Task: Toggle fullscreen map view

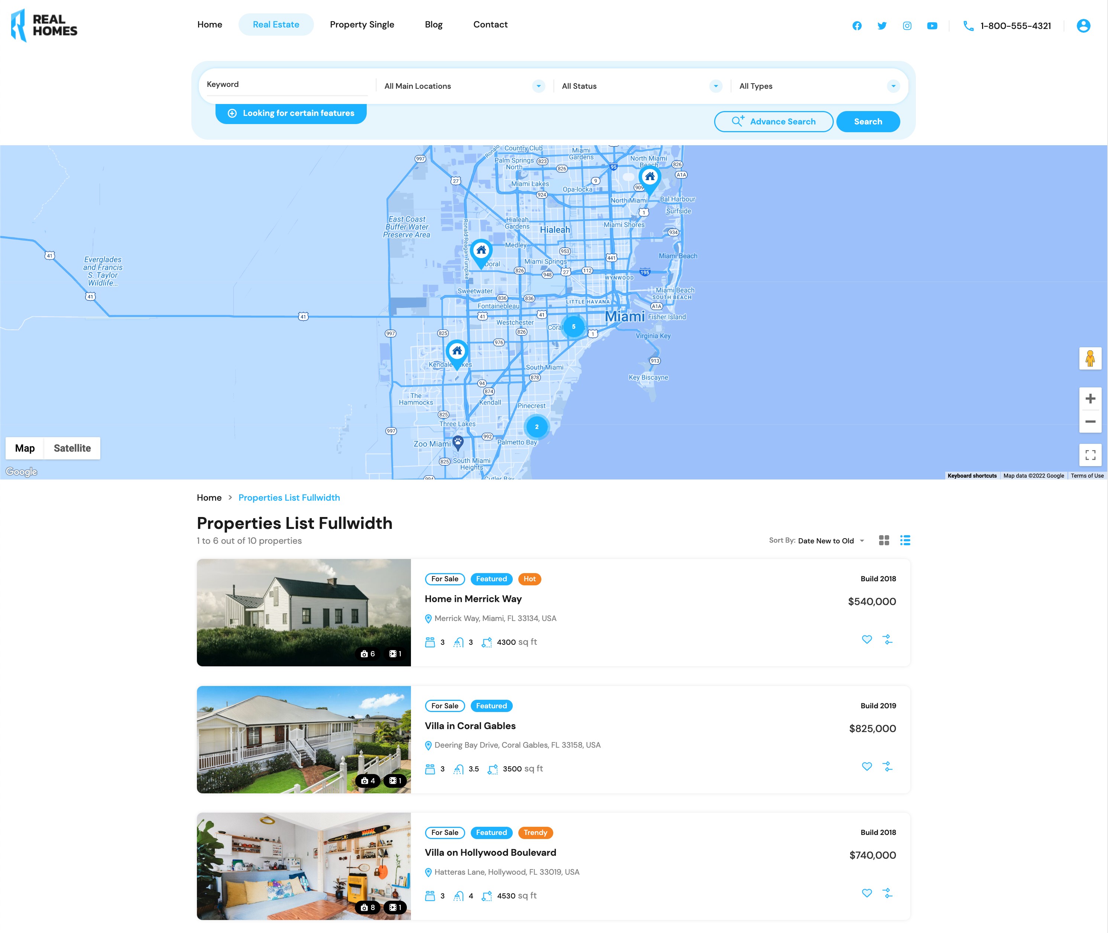Action: coord(1090,455)
